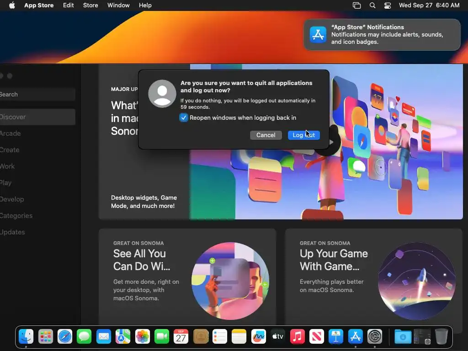Open Messages app in the Dock
Viewport: 468px width, 351px height.
[84, 337]
